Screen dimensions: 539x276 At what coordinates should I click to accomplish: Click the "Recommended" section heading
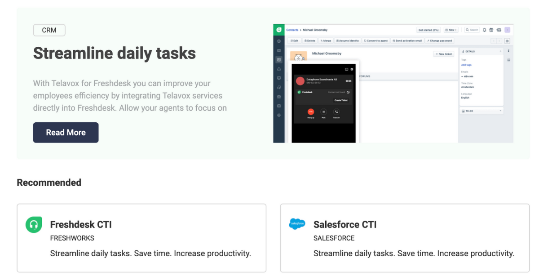point(49,183)
